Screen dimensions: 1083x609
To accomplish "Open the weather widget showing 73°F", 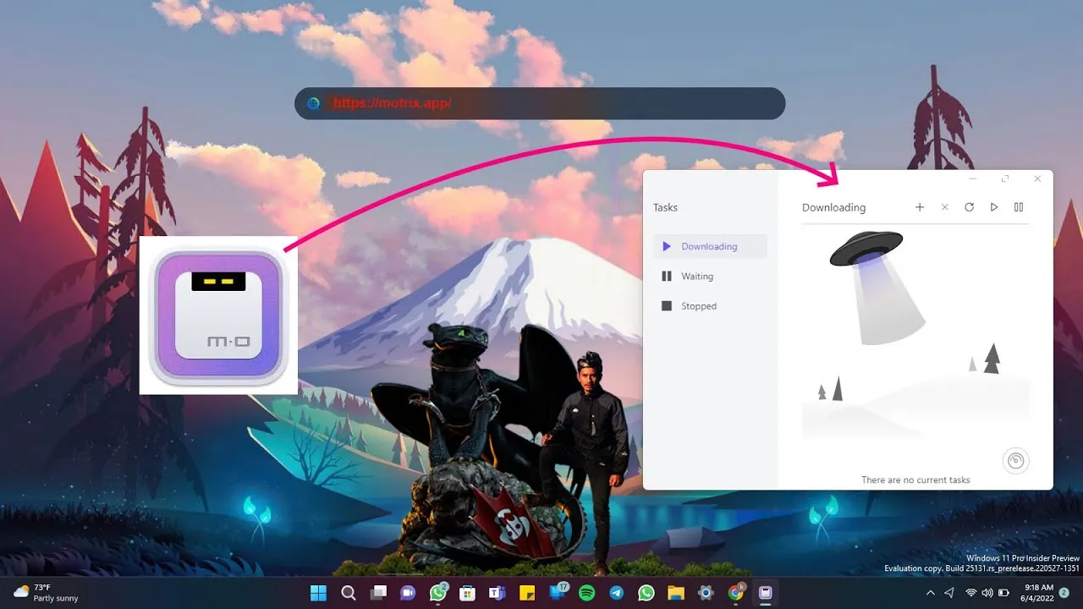I will pyautogui.click(x=46, y=593).
